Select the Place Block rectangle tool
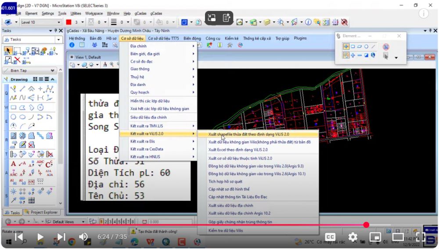The width and height of the screenshot is (439, 249). point(14,107)
